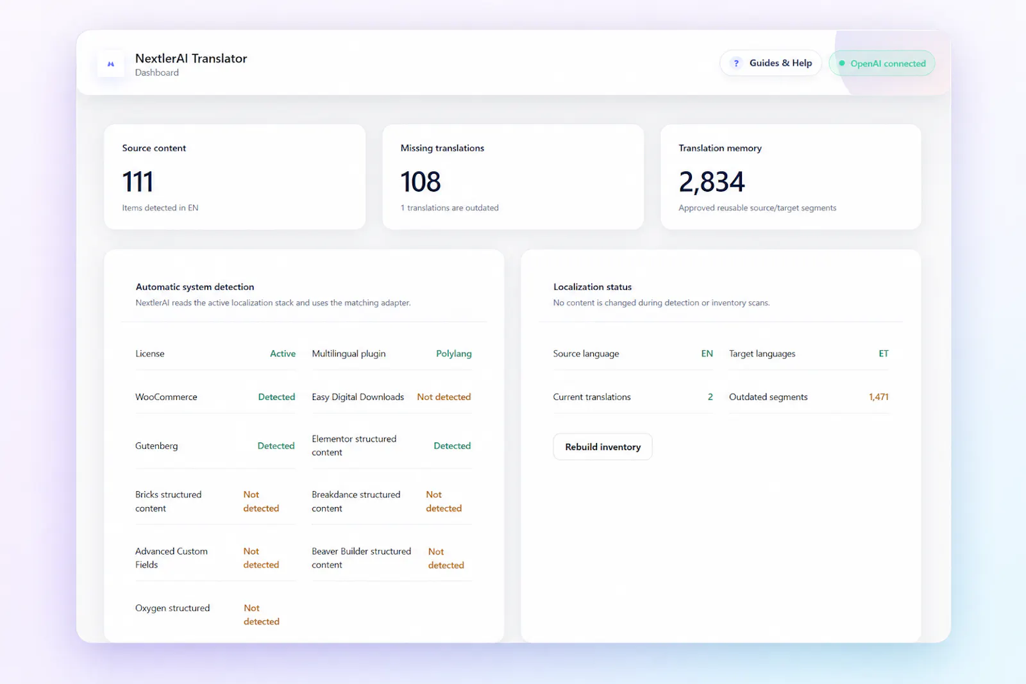Viewport: 1026px width, 684px height.
Task: Click Breakdance structured content Not detected status
Action: (x=444, y=501)
